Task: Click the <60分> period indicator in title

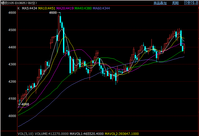Action: click(x=32, y=3)
